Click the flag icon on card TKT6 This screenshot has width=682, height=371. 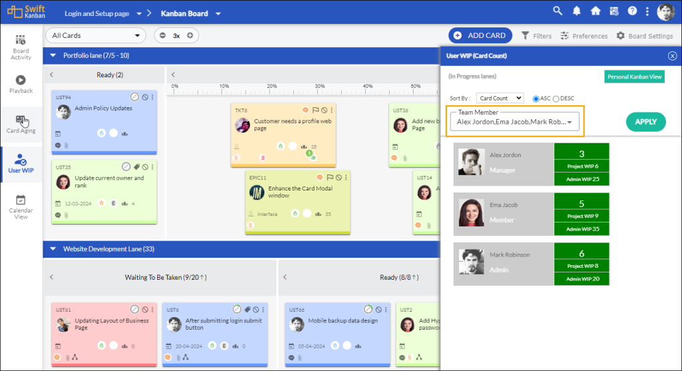[315, 110]
